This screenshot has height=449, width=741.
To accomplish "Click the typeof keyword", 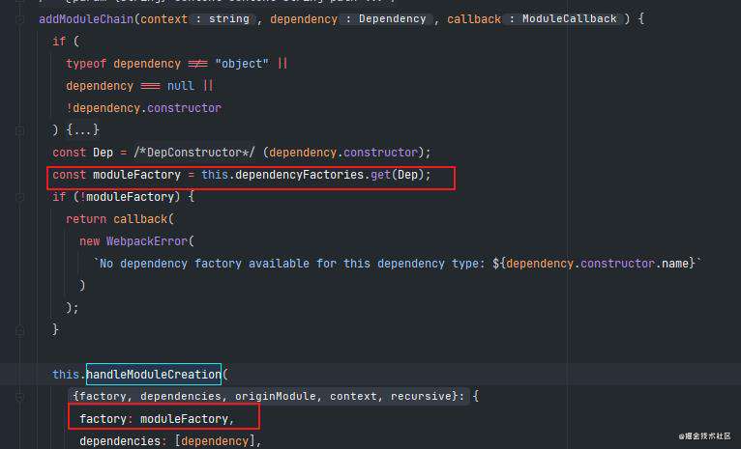I will 86,63.
